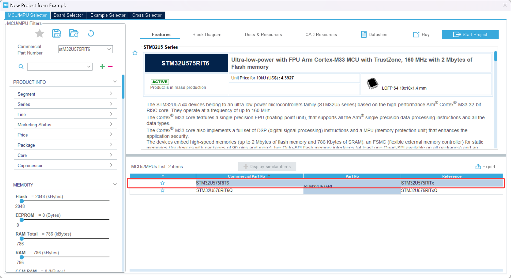
Task: Click the save filter floppy disk icon
Action: [57, 33]
